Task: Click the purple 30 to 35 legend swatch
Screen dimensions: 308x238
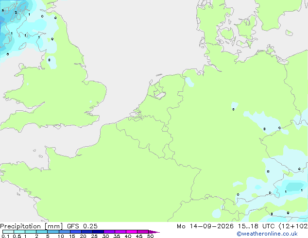Action: coord(109,232)
